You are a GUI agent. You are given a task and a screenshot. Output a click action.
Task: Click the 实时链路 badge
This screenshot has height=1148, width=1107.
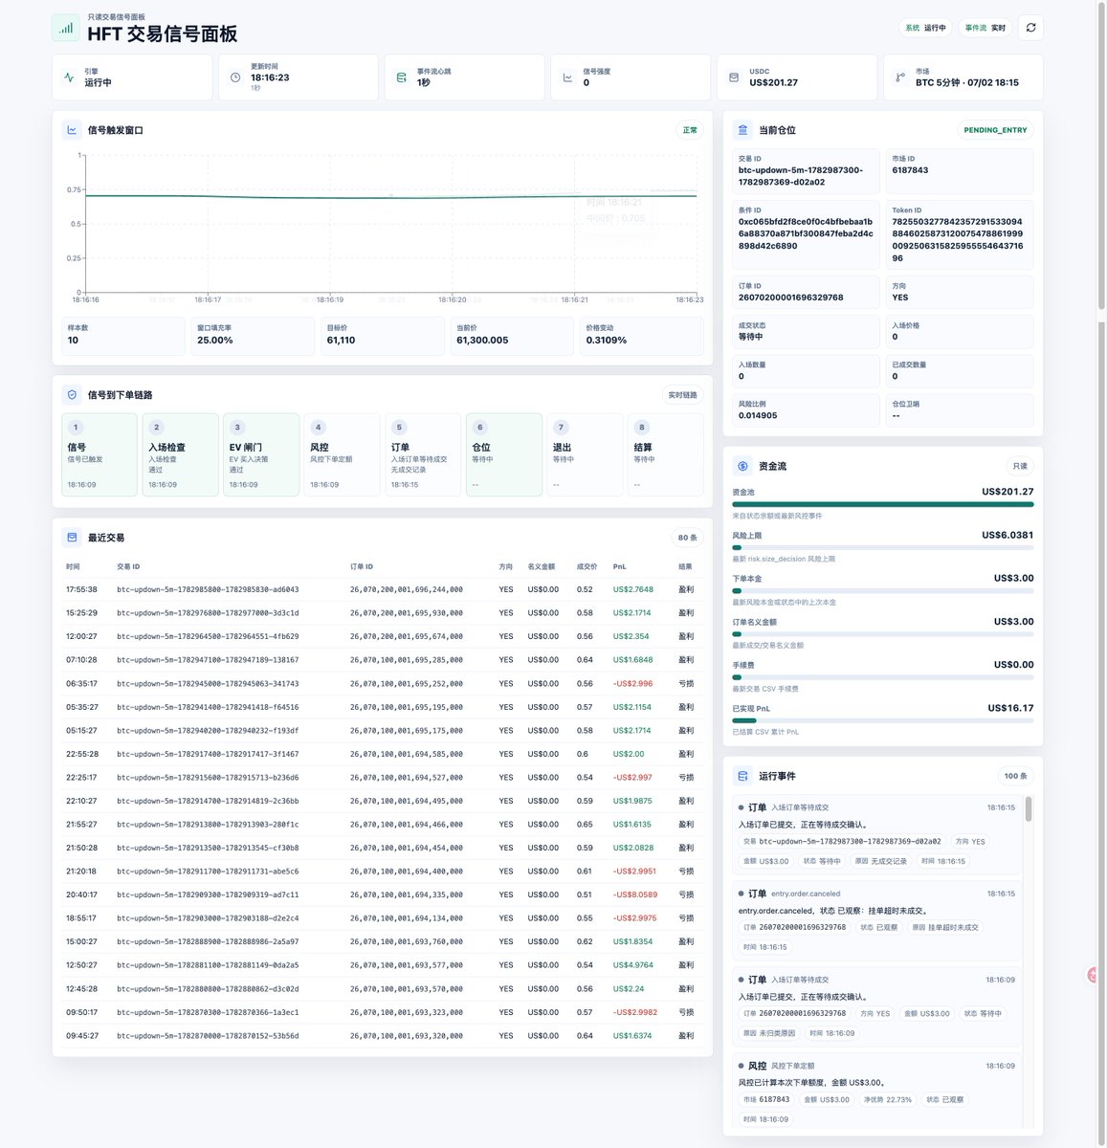683,395
